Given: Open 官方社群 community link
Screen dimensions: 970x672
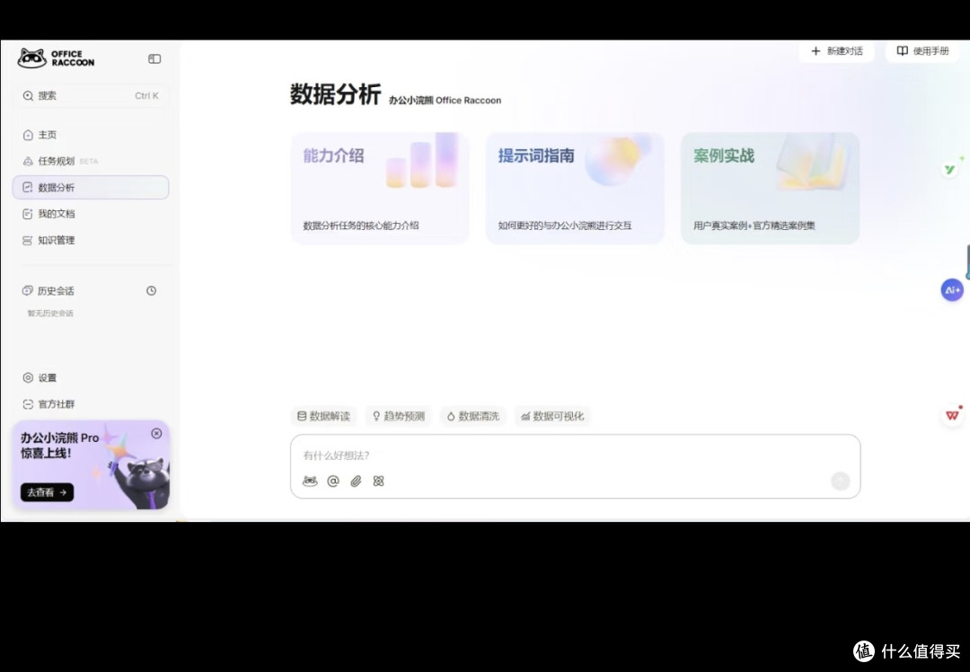Looking at the screenshot, I should coord(91,404).
